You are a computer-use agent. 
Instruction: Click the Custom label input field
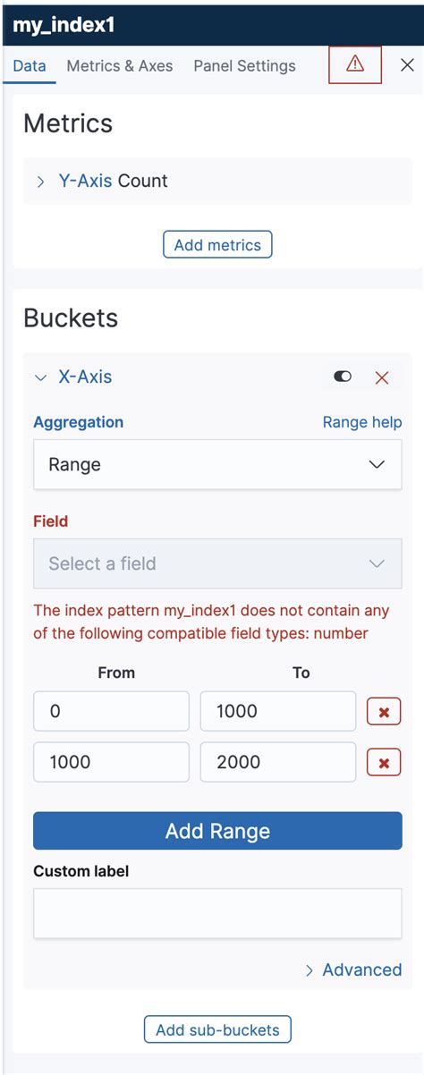[x=217, y=913]
